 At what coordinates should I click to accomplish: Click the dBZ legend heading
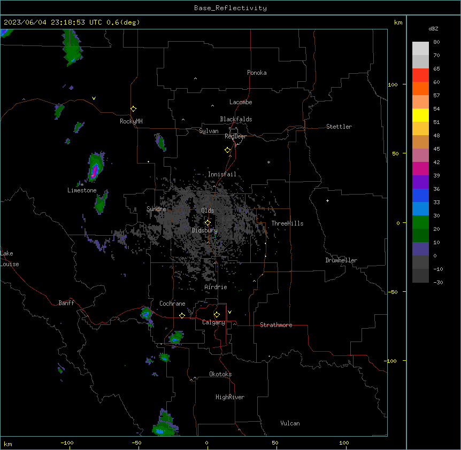(x=433, y=28)
